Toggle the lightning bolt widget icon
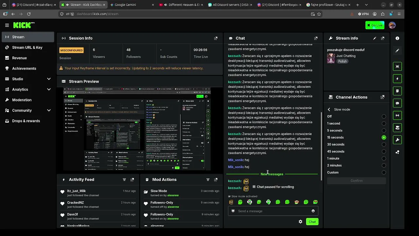419x236 pixels. tap(397, 79)
